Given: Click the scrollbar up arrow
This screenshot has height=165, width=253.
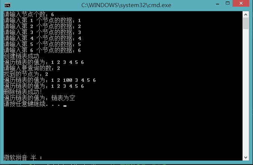Looking at the screenshot, I should 246,15.
